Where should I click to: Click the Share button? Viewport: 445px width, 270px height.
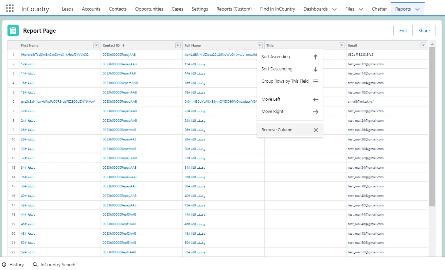pyautogui.click(x=424, y=31)
